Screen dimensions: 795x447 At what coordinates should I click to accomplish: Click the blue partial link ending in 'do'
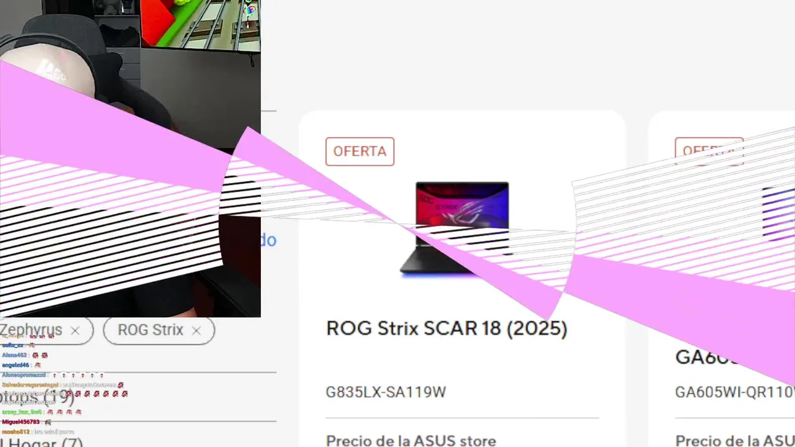click(268, 240)
